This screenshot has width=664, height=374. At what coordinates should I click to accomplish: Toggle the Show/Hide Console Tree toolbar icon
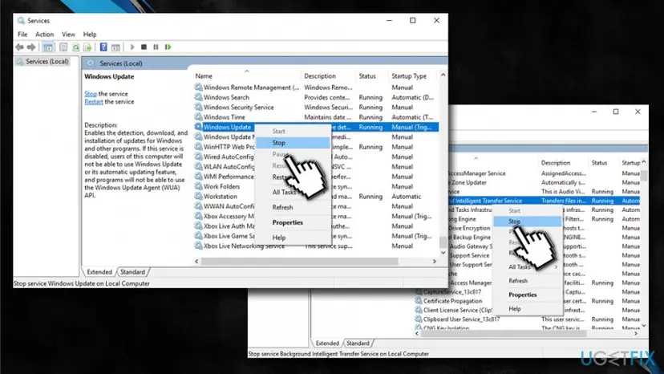(48, 47)
